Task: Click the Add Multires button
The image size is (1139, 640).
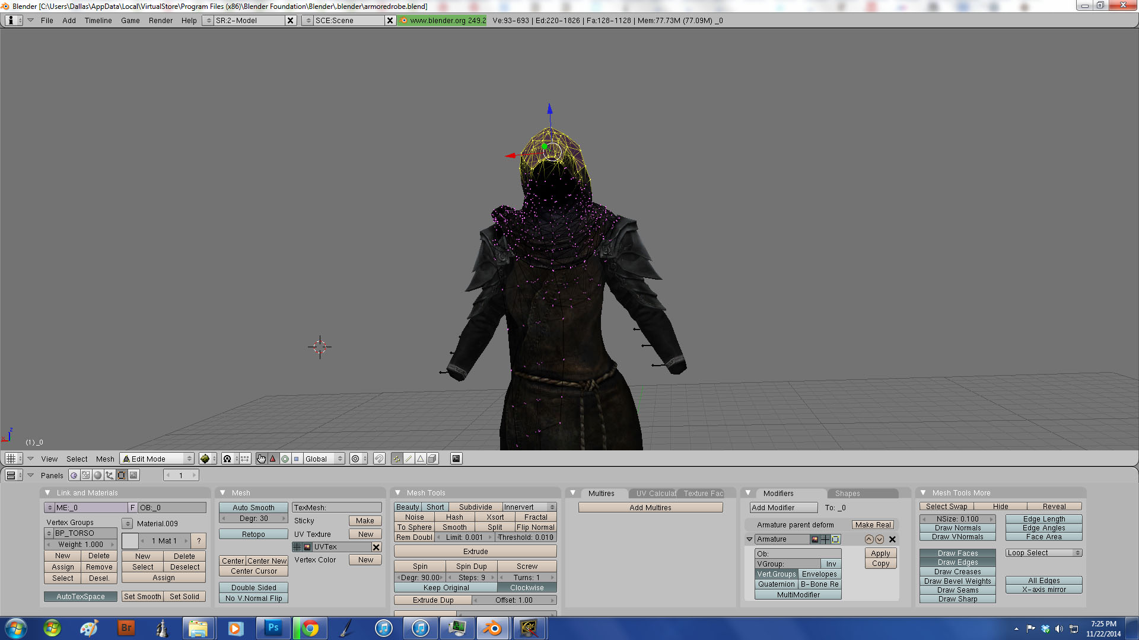Action: tap(650, 507)
